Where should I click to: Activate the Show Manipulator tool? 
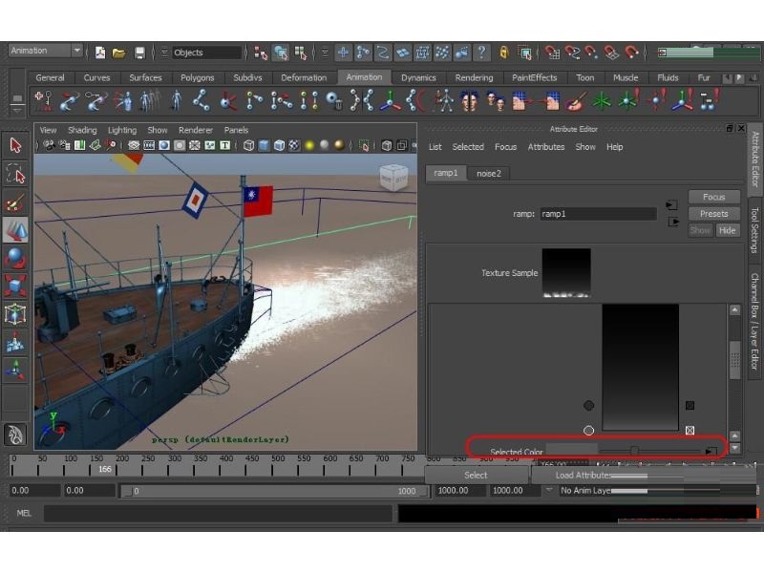(x=15, y=371)
